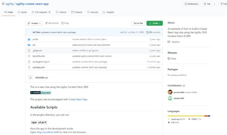Open 'moved redirects file to correct place' commit

point(89,39)
